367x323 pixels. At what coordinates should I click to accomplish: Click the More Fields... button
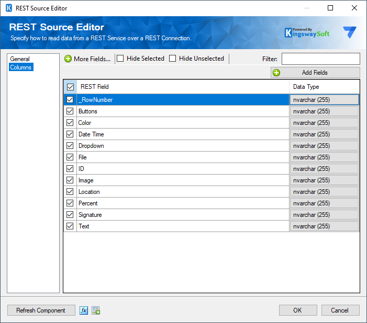[x=87, y=59]
